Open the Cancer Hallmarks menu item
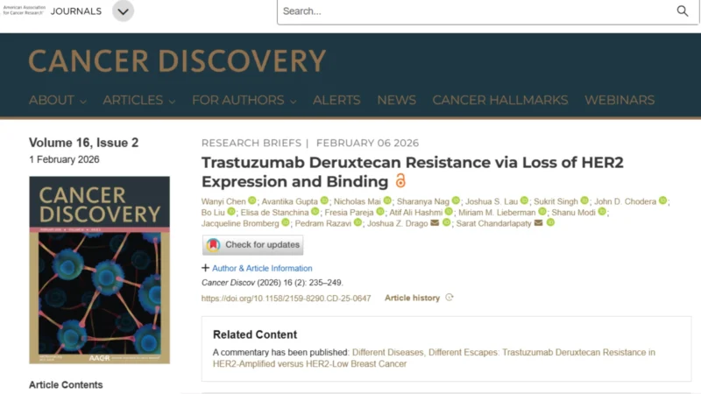 499,100
